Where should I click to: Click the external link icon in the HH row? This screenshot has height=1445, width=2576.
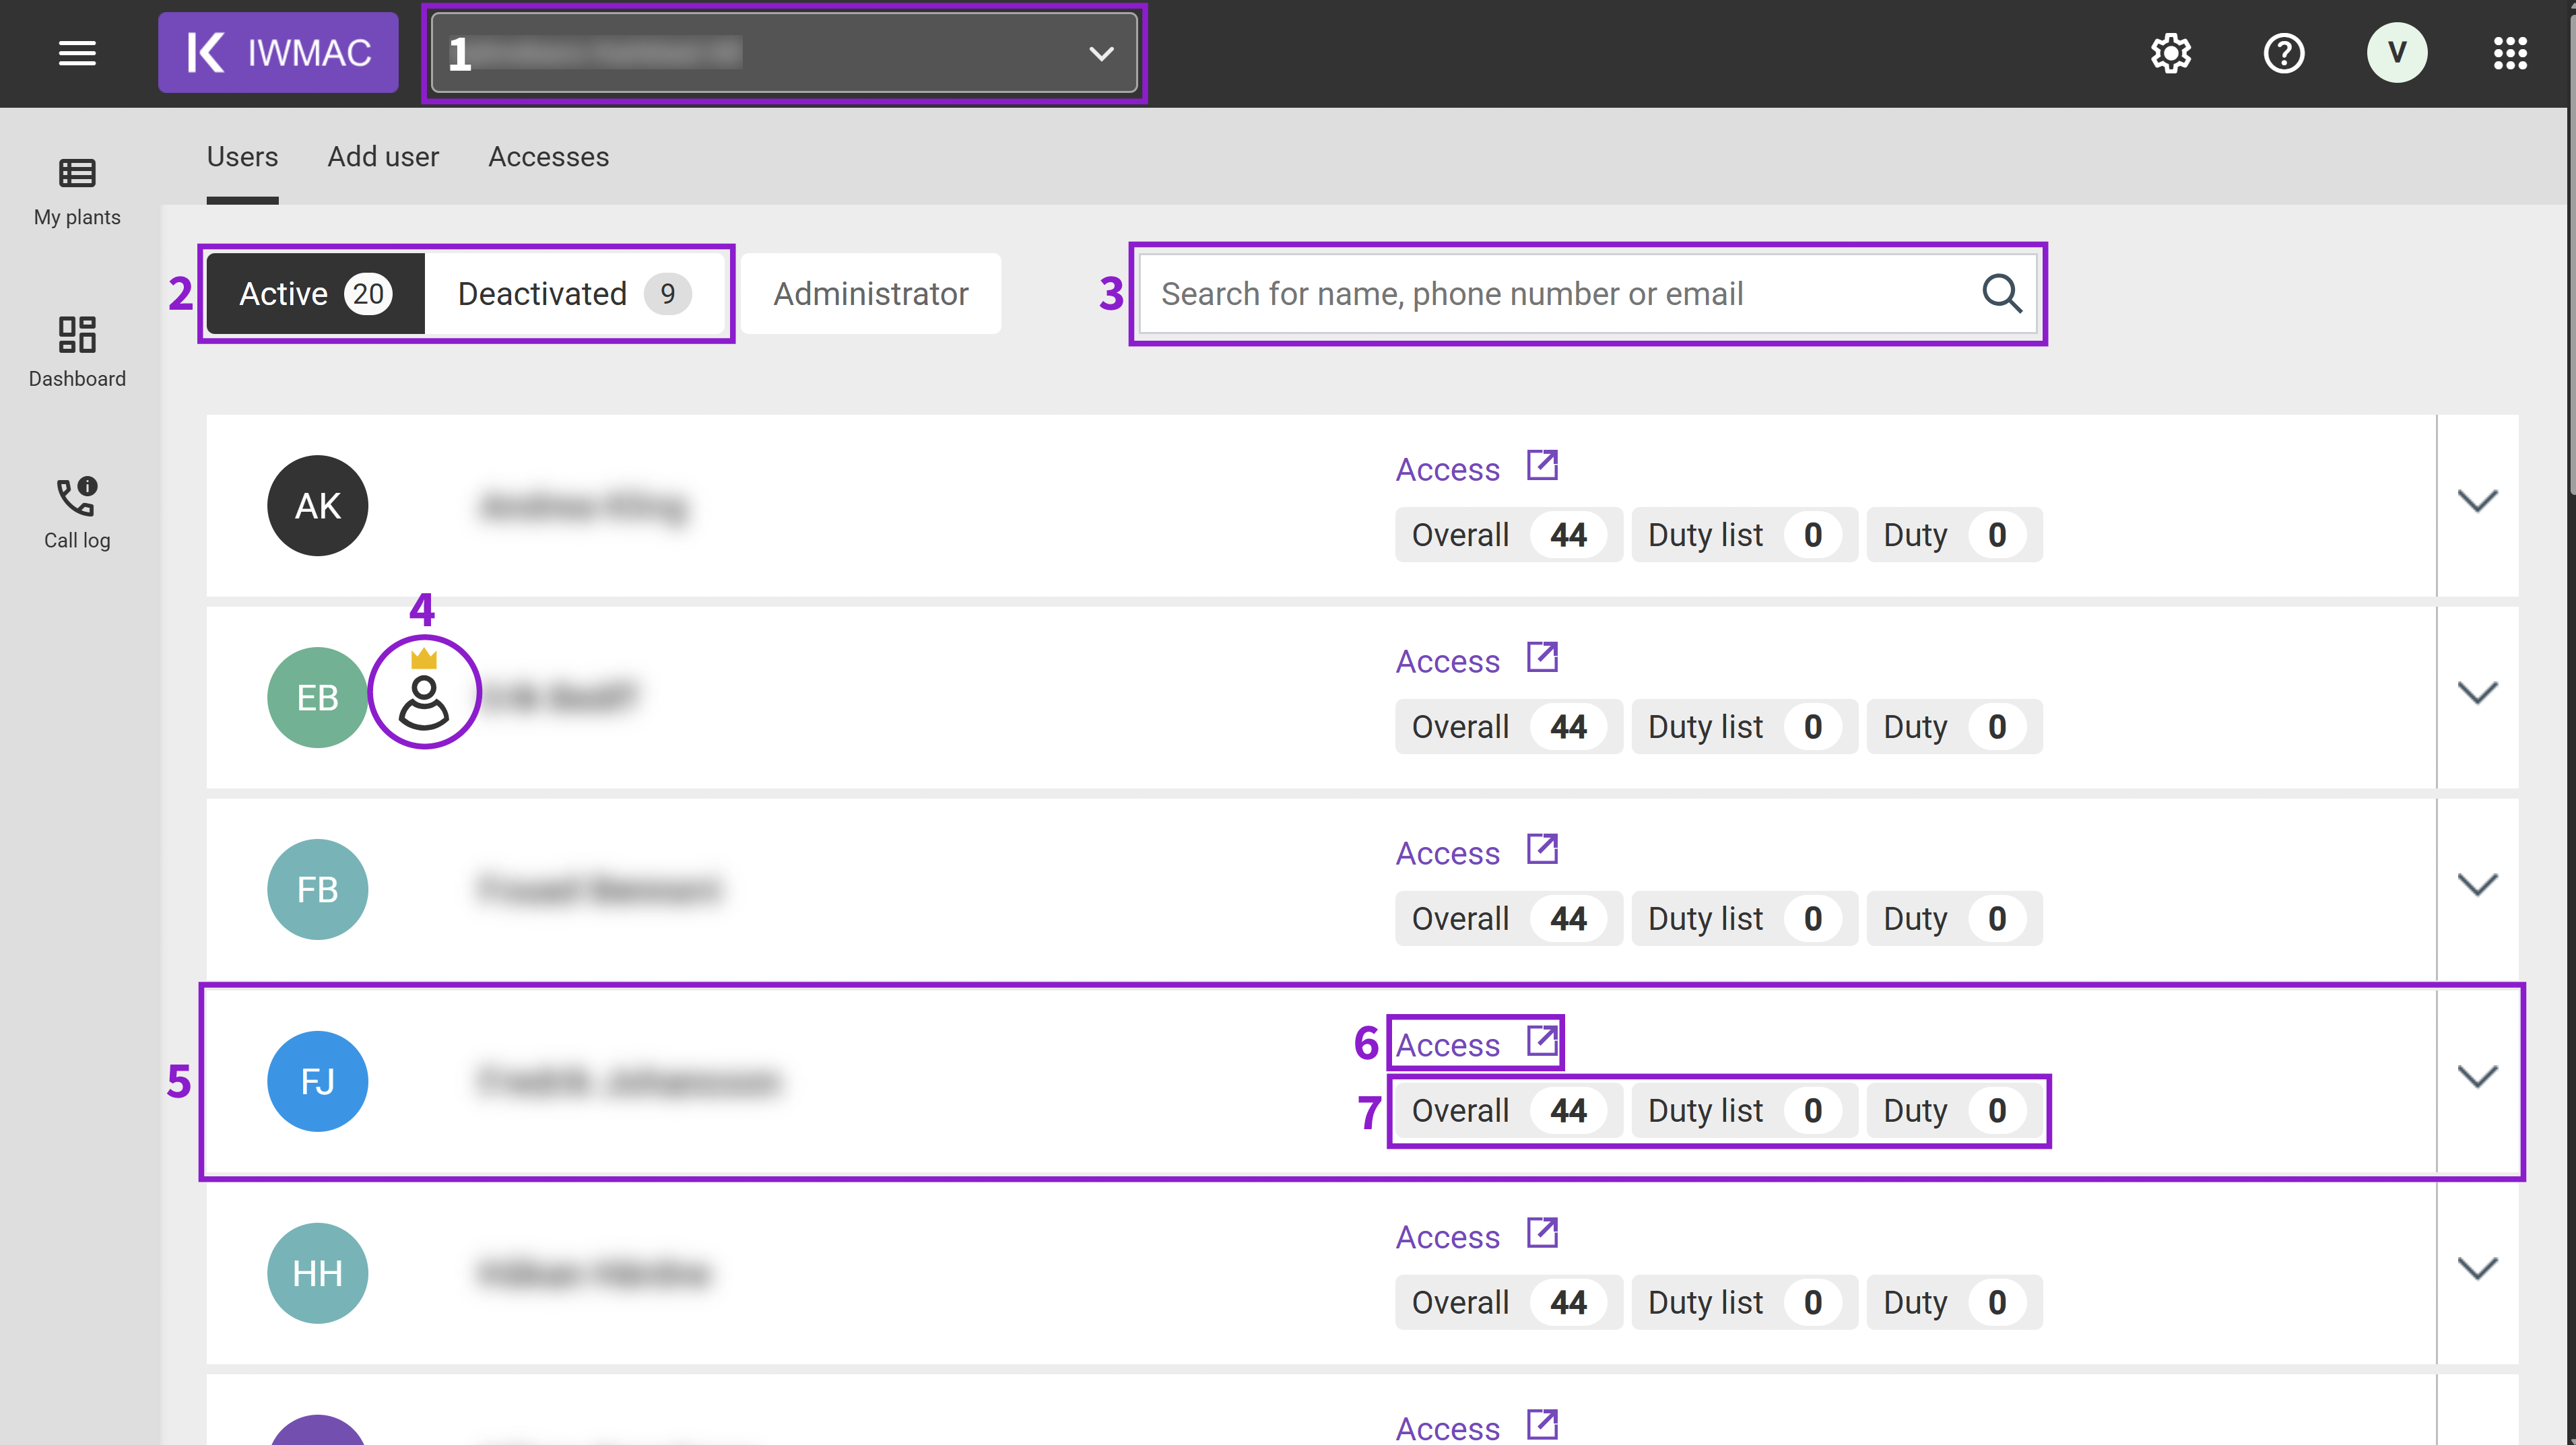pos(1542,1233)
